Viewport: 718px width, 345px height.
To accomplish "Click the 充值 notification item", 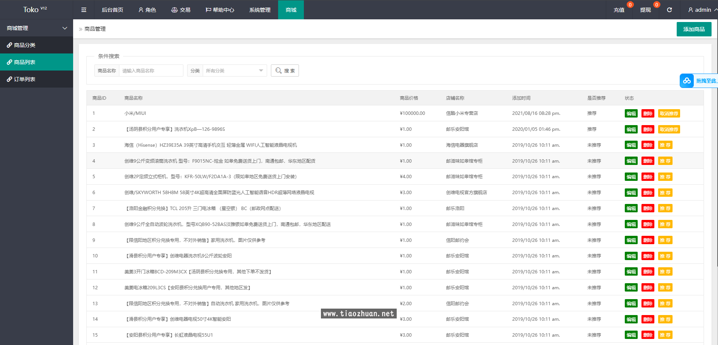I will coord(619,10).
